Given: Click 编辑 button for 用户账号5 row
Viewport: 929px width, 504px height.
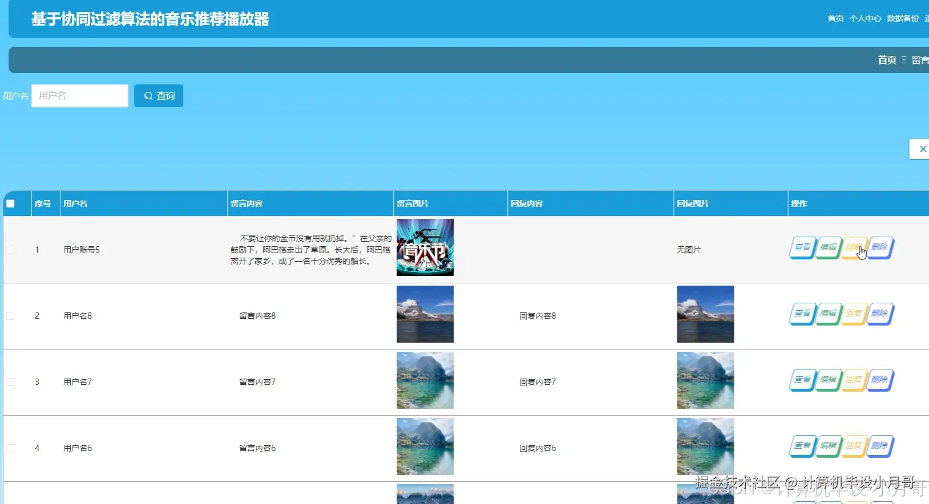Looking at the screenshot, I should [x=828, y=247].
